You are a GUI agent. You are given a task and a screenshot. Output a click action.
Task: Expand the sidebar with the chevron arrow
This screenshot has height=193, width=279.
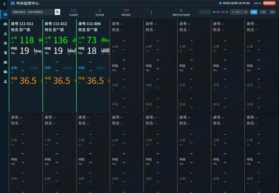pos(4,4)
